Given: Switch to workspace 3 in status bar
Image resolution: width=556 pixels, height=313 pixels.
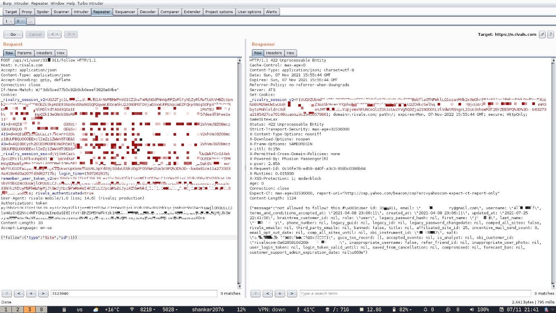Looking at the screenshot, I should tap(29, 309).
